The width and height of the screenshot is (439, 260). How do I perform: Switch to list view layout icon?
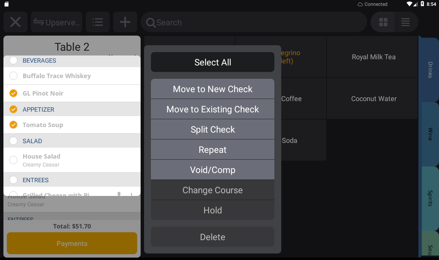405,22
